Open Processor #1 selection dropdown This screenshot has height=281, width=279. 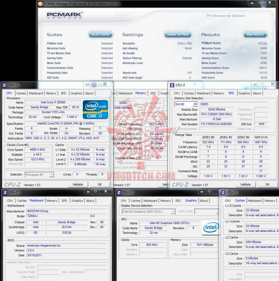52,174
